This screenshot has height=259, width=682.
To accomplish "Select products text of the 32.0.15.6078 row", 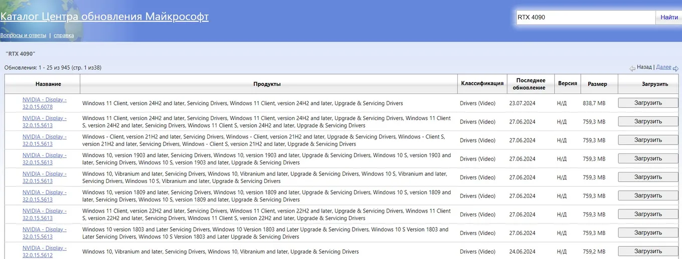I will point(243,103).
